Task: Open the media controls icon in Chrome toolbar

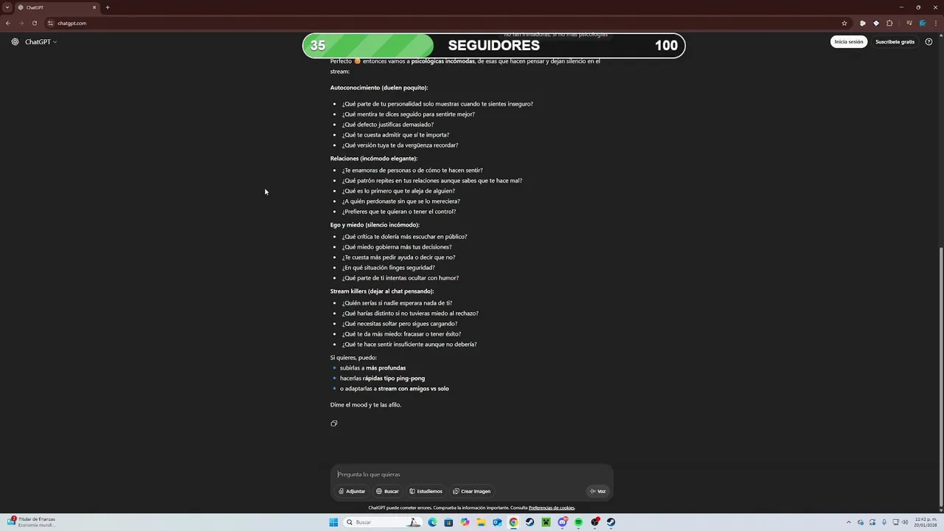Action: (x=909, y=23)
